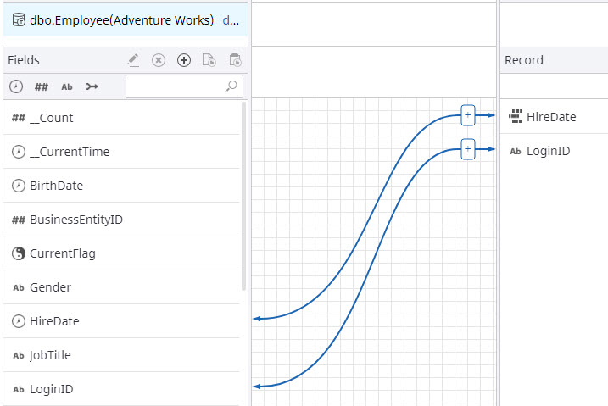Click the search magnifier icon
Screen dimensions: 608x406
pyautogui.click(x=231, y=86)
